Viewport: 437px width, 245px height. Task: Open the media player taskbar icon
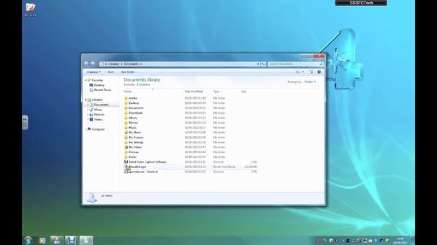pyautogui.click(x=42, y=240)
